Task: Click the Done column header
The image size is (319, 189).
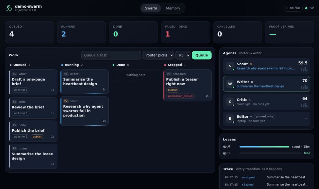Action: [121, 65]
